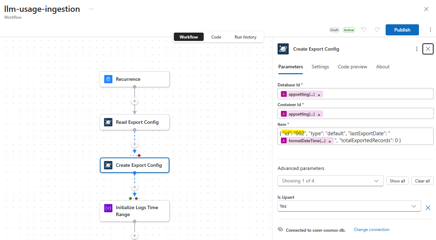This screenshot has height=240, width=436.
Task: Add step below Create Export Config
Action: (134, 187)
